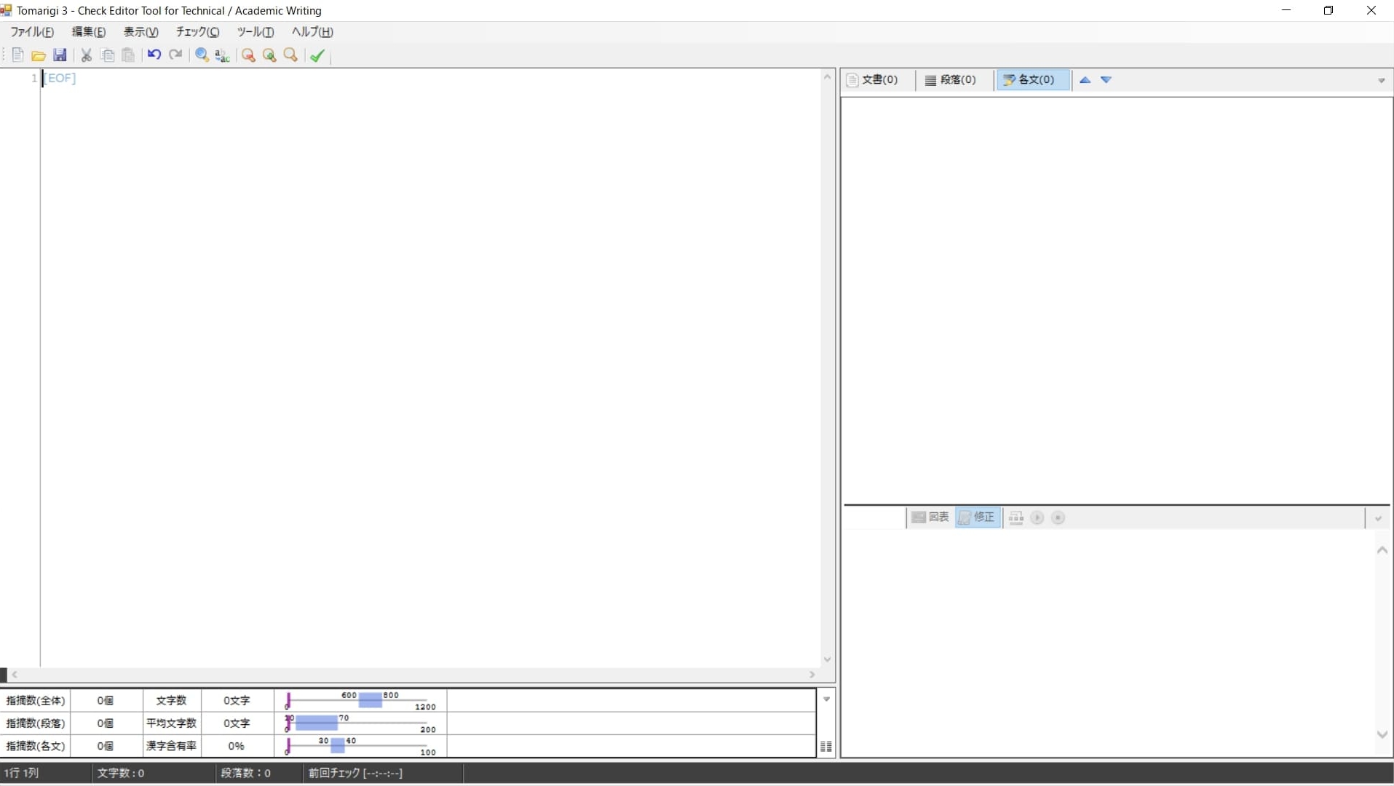The image size is (1394, 786).
Task: Open the 表示(V) menu
Action: (141, 32)
